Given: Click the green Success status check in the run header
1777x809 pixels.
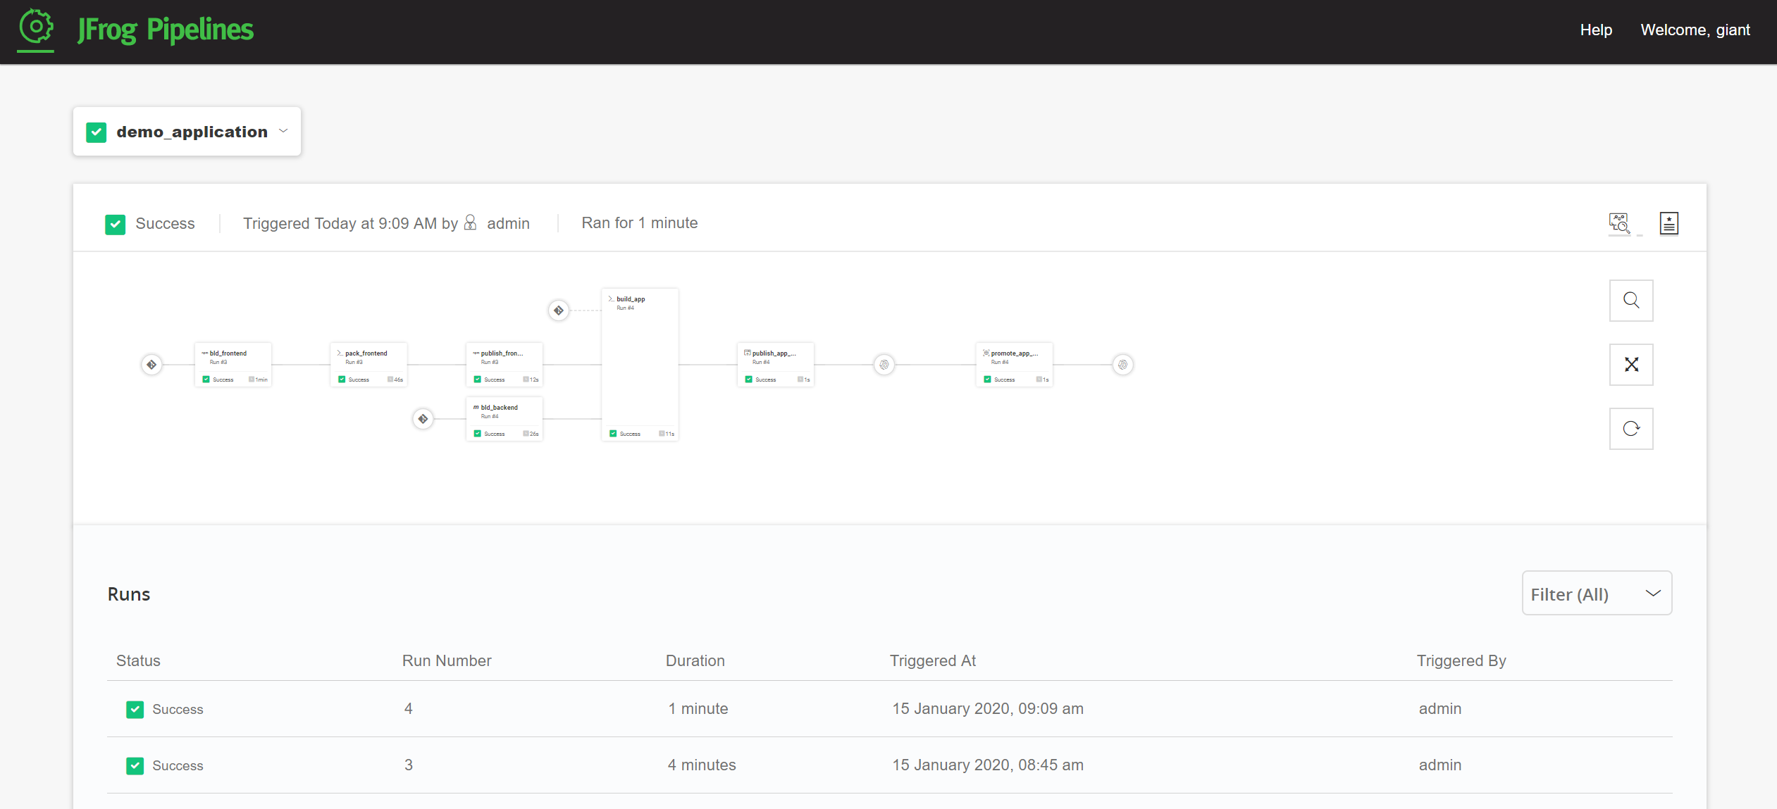Looking at the screenshot, I should point(116,224).
